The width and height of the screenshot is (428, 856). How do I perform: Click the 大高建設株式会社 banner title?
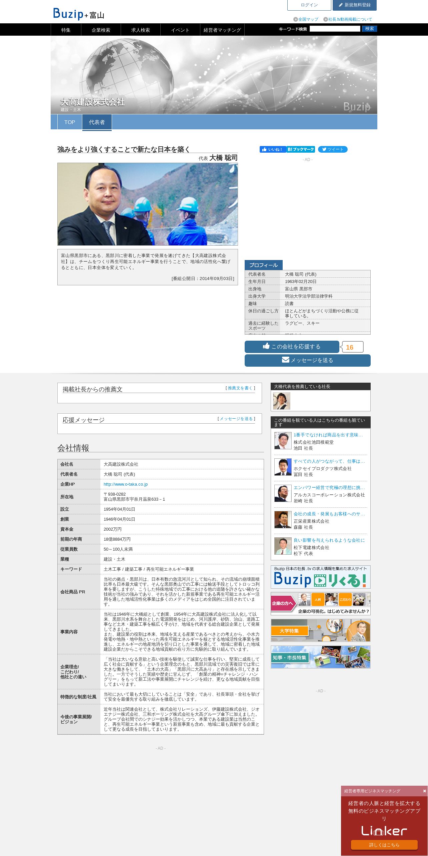pos(93,102)
